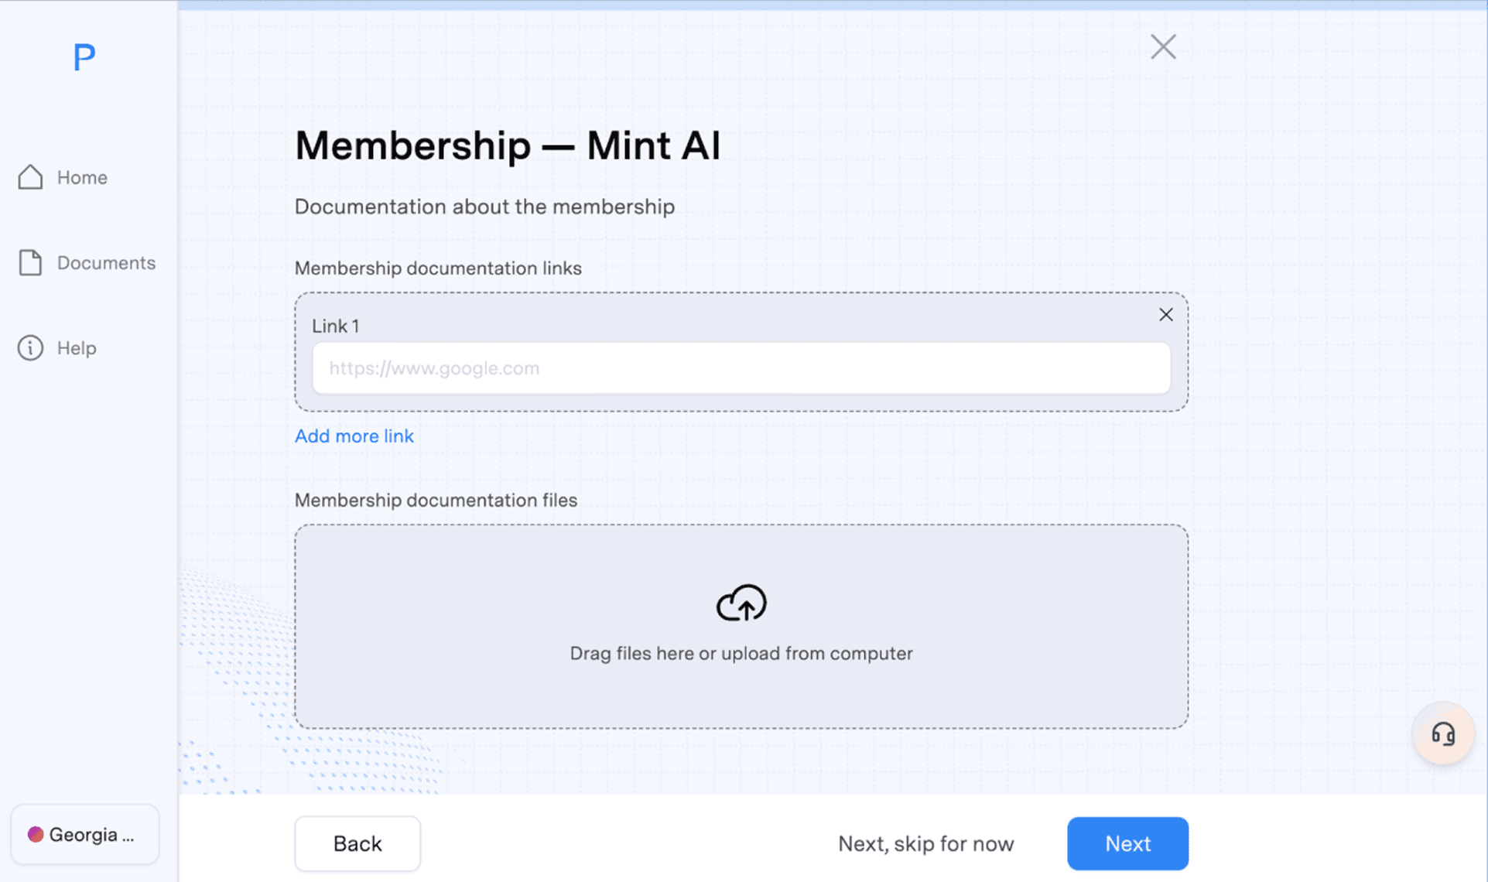This screenshot has height=882, width=1488.
Task: Open the headset support chat
Action: point(1442,733)
